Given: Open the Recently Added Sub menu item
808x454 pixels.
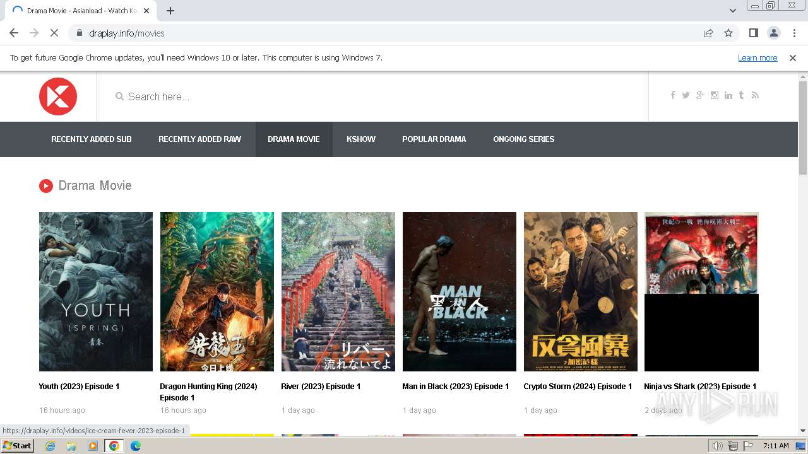Looking at the screenshot, I should [92, 139].
